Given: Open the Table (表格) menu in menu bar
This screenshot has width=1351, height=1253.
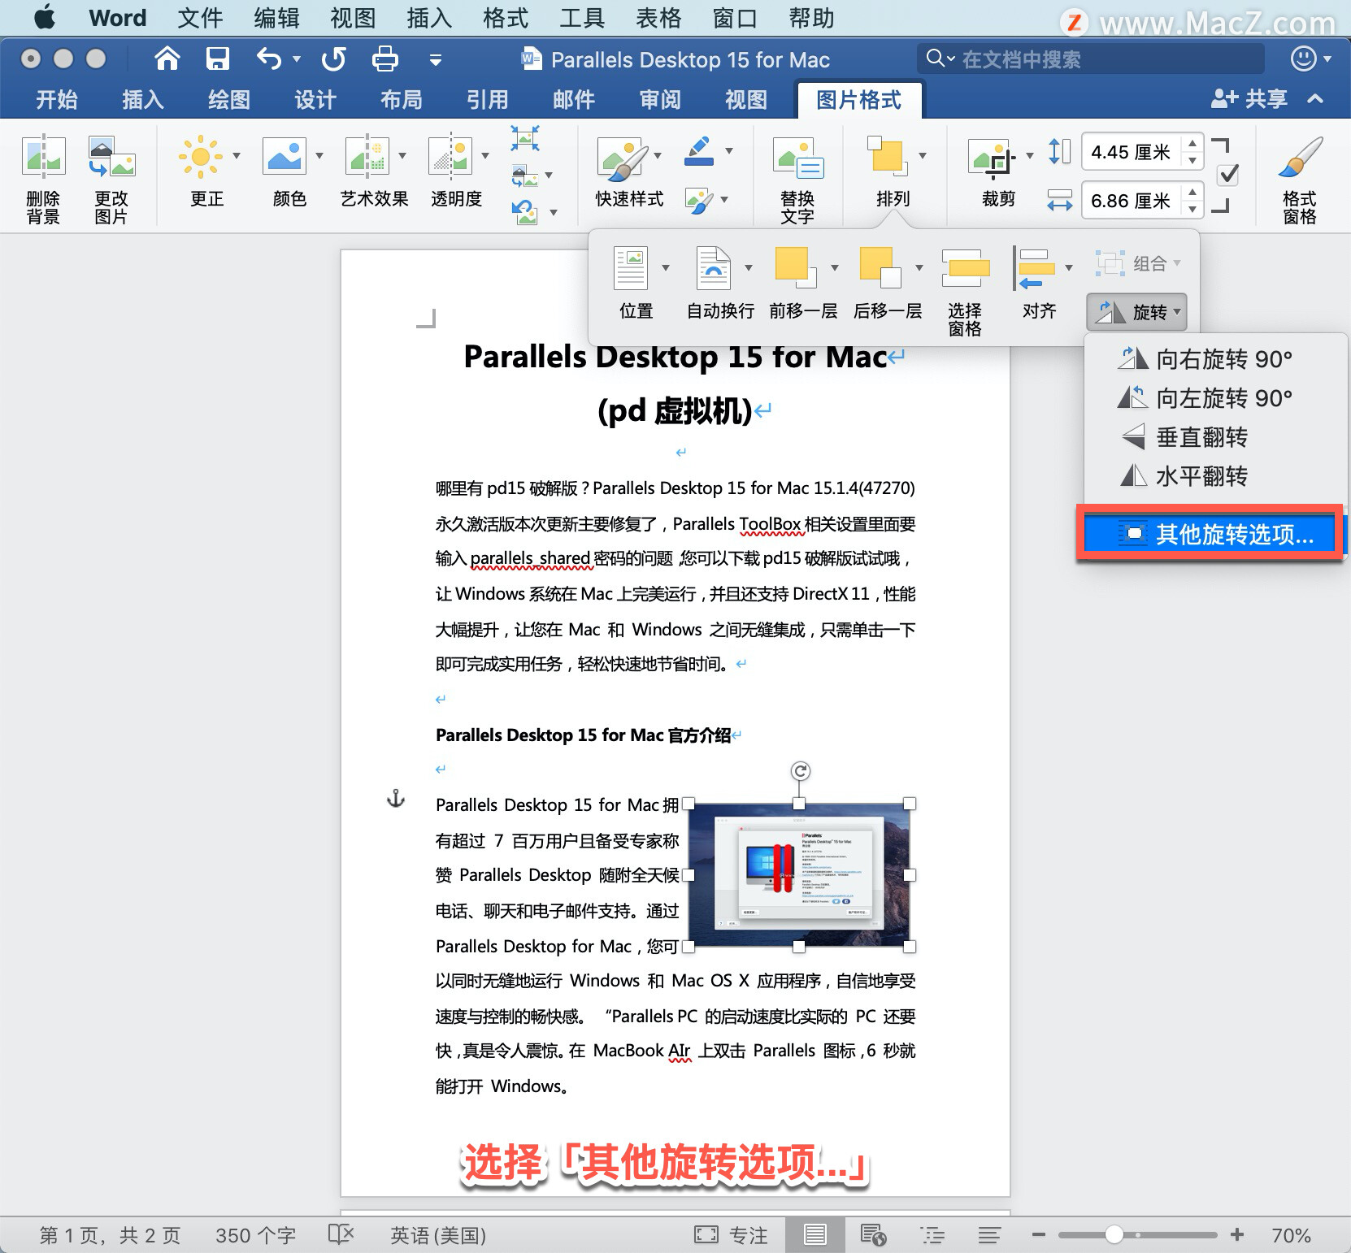Looking at the screenshot, I should (658, 18).
